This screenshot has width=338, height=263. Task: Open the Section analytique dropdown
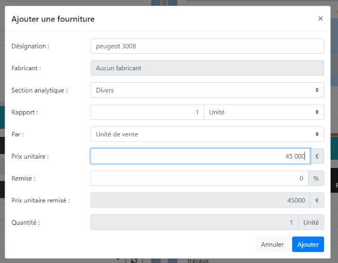tap(207, 90)
